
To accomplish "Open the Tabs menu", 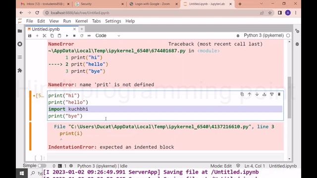I will (97, 21).
